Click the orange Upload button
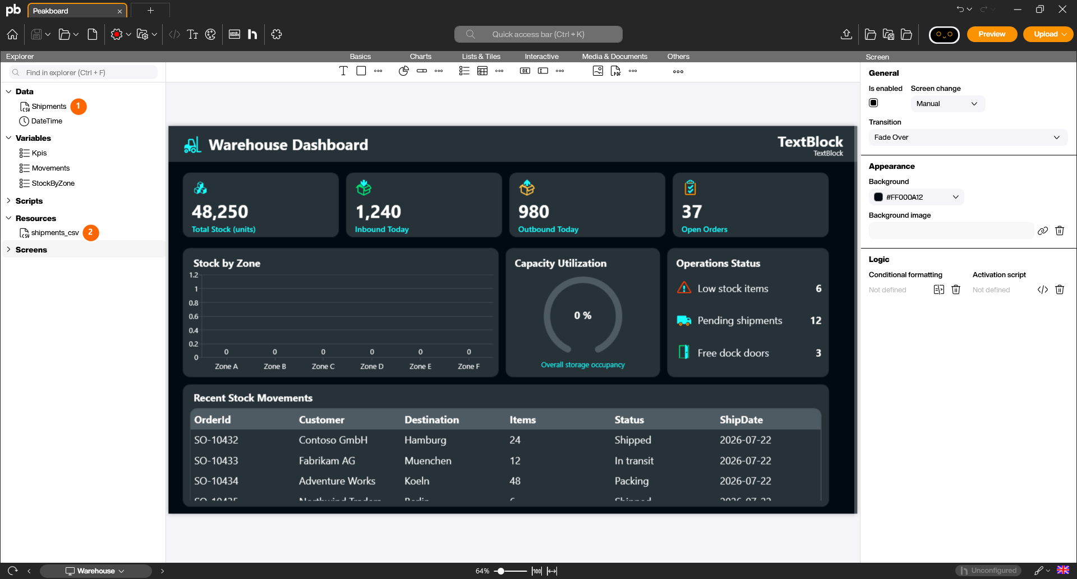This screenshot has width=1077, height=579. pos(1048,34)
